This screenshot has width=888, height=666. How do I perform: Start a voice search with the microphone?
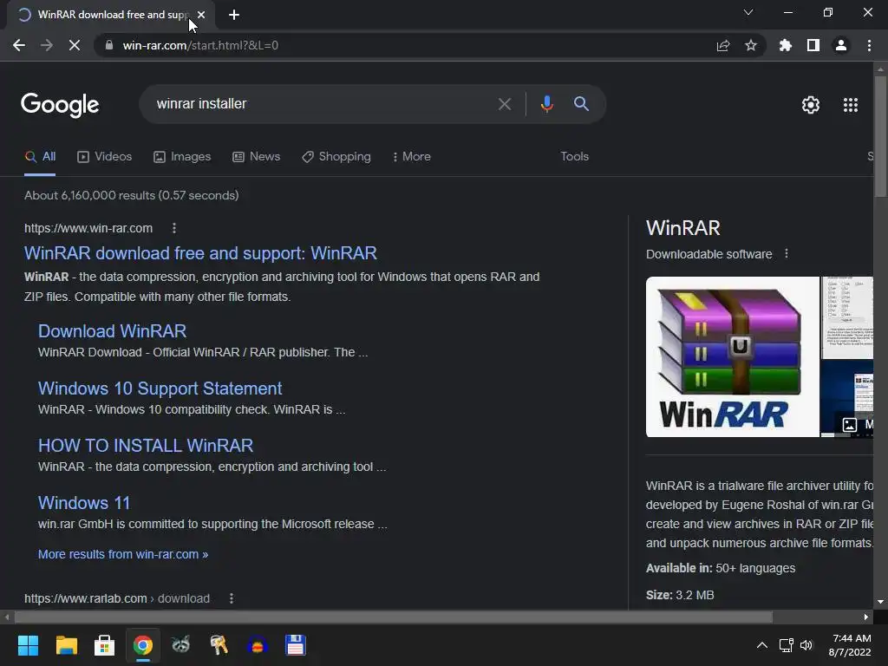click(x=546, y=104)
